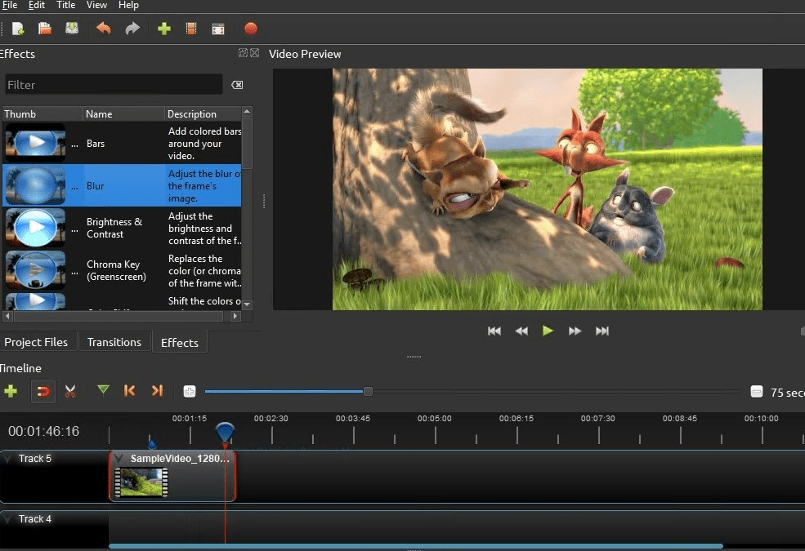Add a marker with the green triangle icon
Viewport: 805px width, 551px height.
(x=104, y=391)
